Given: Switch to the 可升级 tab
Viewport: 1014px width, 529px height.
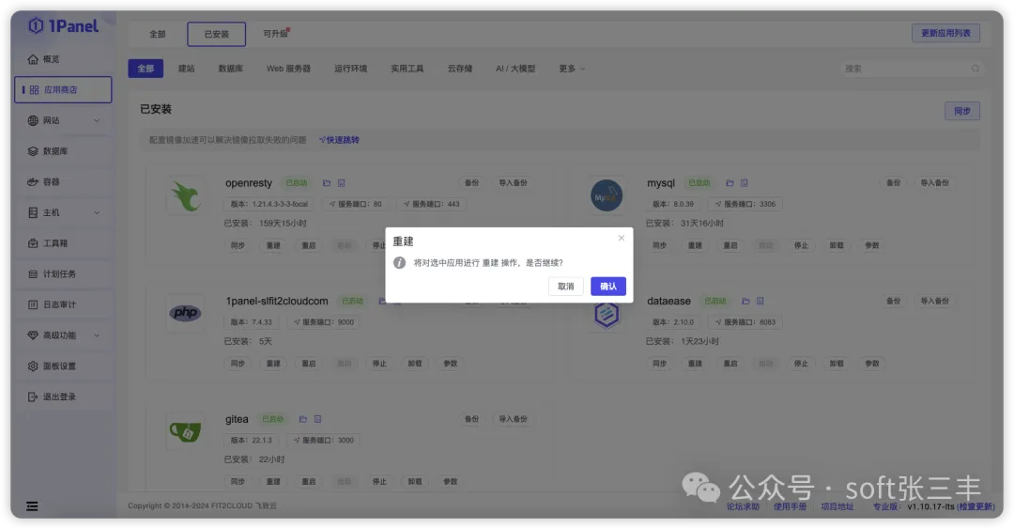Looking at the screenshot, I should [x=275, y=34].
